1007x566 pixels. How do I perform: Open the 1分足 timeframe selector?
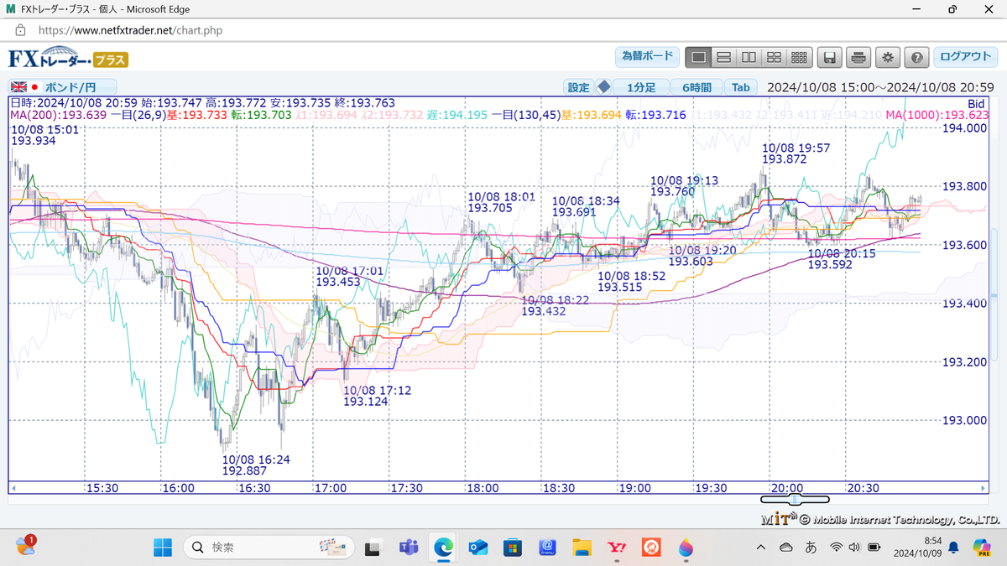click(x=640, y=87)
